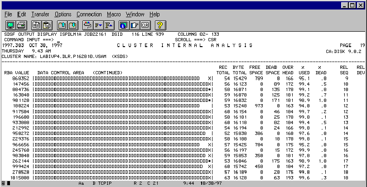Click the RBA value 147456
The width and height of the screenshot is (367, 187).
[20, 84]
